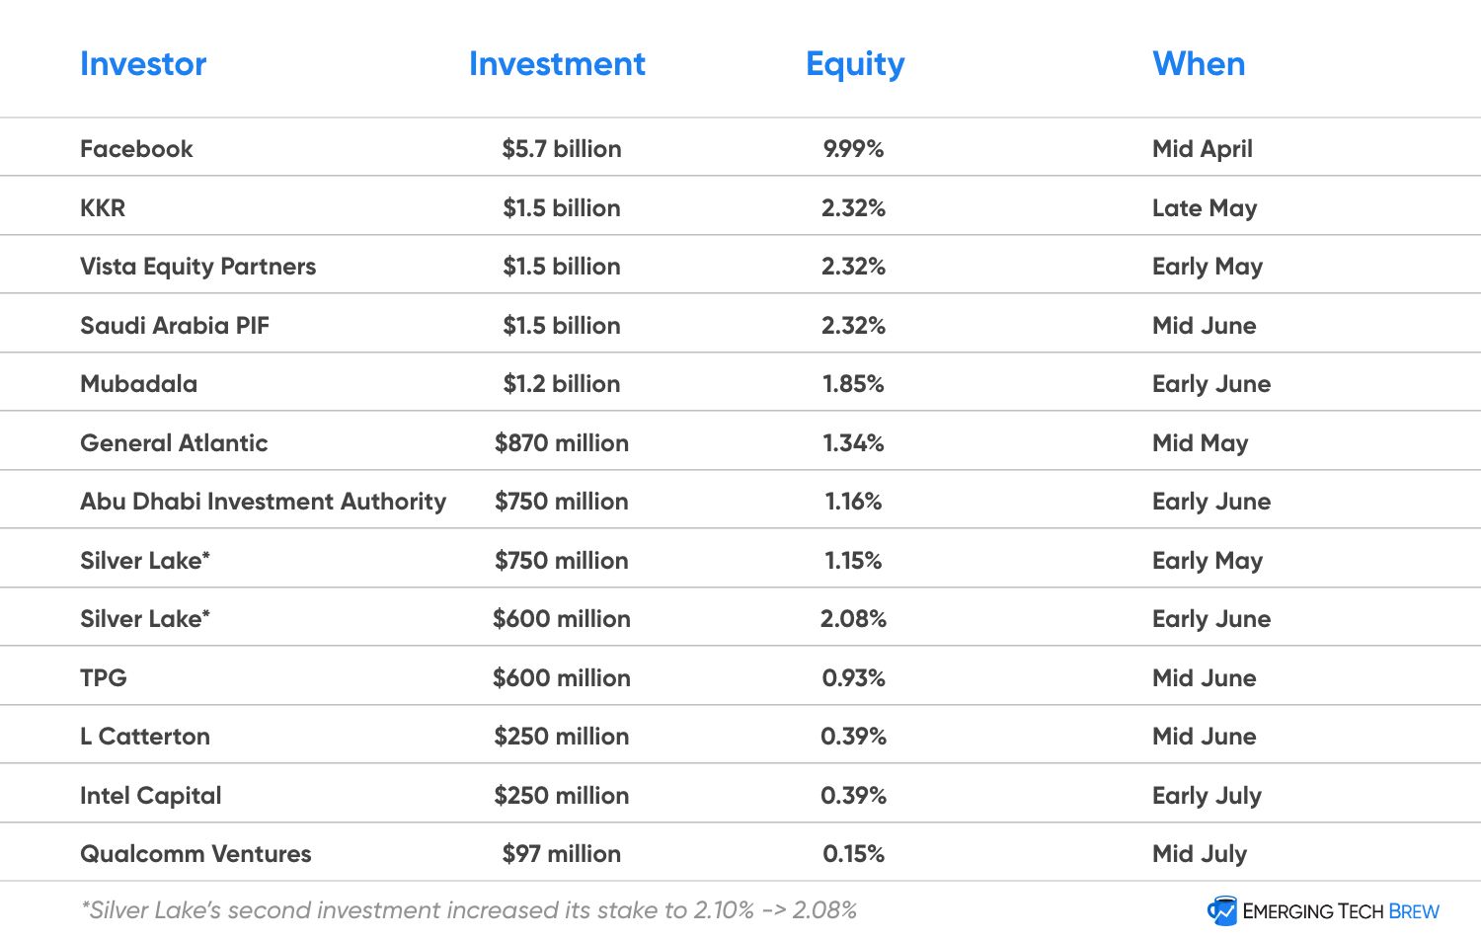The width and height of the screenshot is (1481, 940).
Task: Click the Investor column header
Action: point(143,64)
